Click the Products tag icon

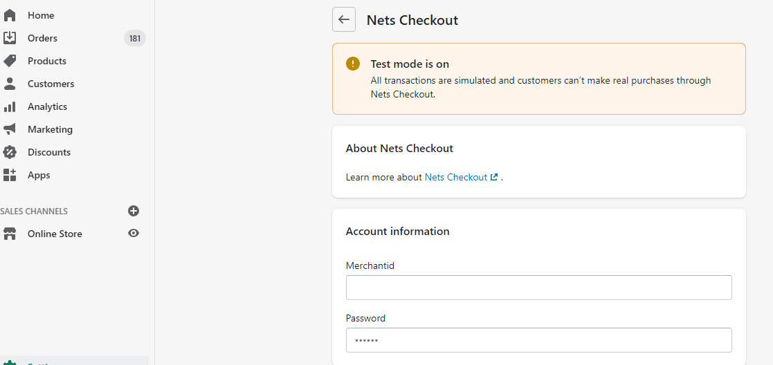(x=10, y=61)
